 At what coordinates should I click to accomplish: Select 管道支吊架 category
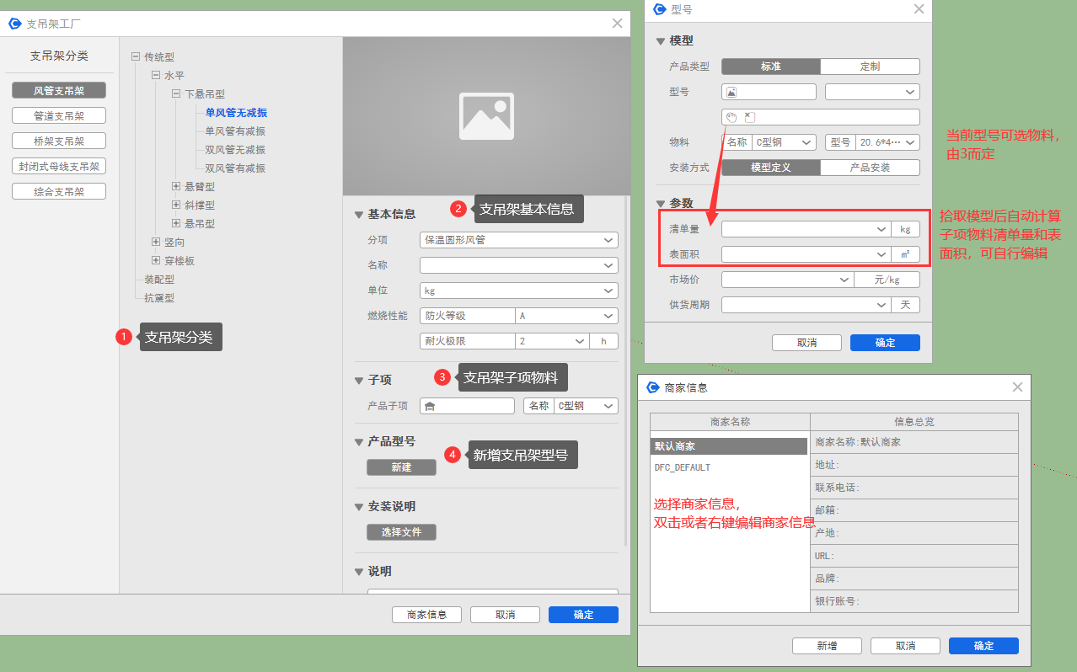pos(59,115)
